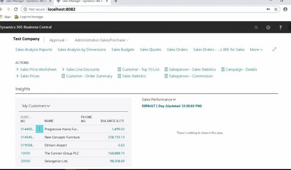Viewport: 291px width, 170px height.
Task: Open Sales Analysis by Dimensions
Action: (82, 50)
